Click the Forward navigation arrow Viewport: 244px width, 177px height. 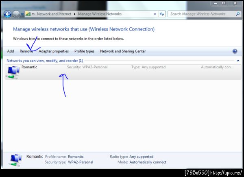click(16, 14)
